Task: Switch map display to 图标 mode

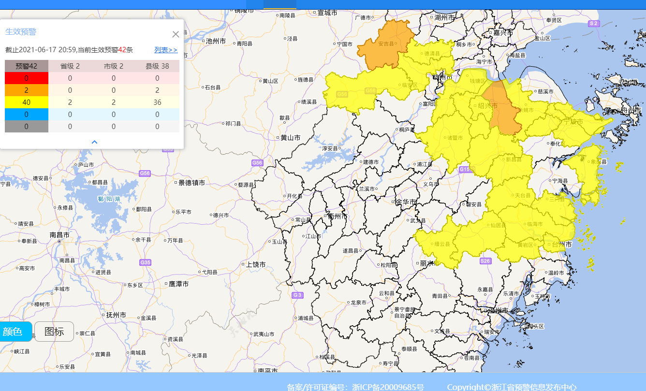Action: point(54,332)
